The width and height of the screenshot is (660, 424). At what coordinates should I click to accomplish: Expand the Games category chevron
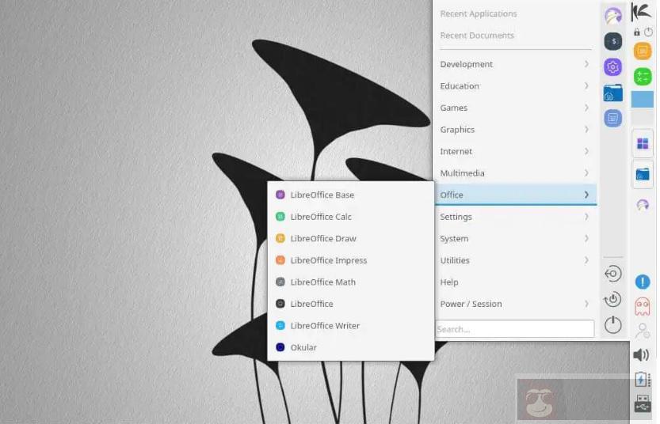pos(586,108)
